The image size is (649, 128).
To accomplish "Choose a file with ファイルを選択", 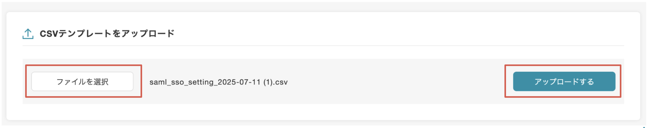I will [x=82, y=81].
